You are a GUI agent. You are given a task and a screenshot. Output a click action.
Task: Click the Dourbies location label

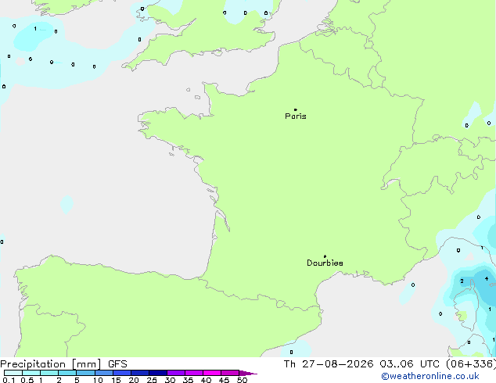click(325, 263)
